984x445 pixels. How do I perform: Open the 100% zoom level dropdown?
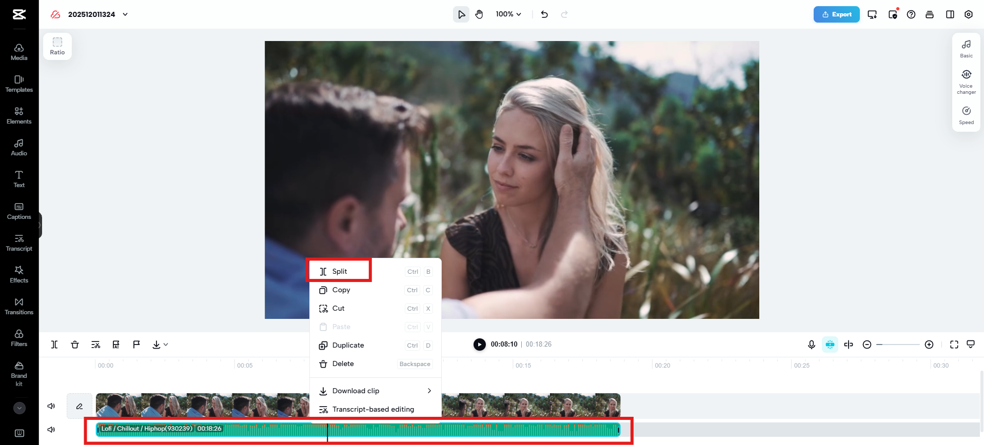[x=508, y=14]
